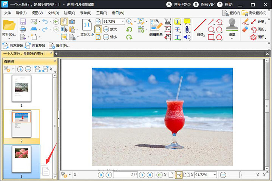Open the 注释(C) menu
272x181 pixels.
point(70,13)
